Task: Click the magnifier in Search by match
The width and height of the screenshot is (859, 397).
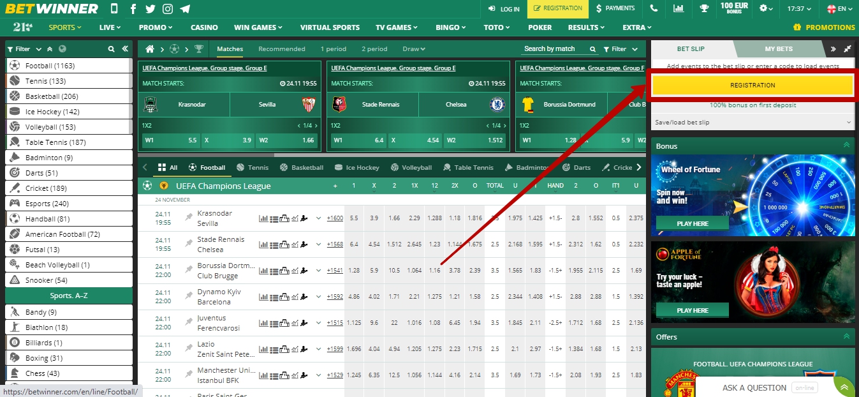Action: tap(593, 49)
